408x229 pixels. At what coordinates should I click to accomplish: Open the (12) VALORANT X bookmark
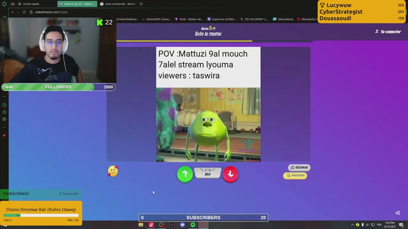[254, 19]
